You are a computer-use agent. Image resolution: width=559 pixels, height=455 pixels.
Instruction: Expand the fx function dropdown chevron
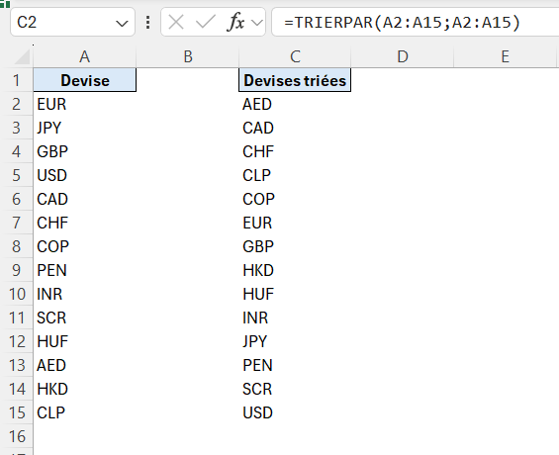tap(256, 23)
